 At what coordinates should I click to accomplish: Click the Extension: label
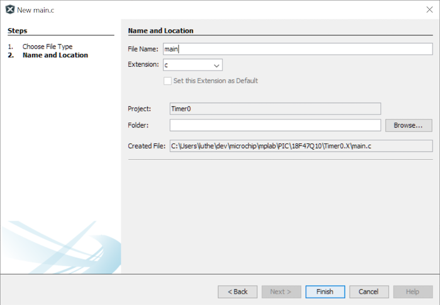tap(143, 64)
